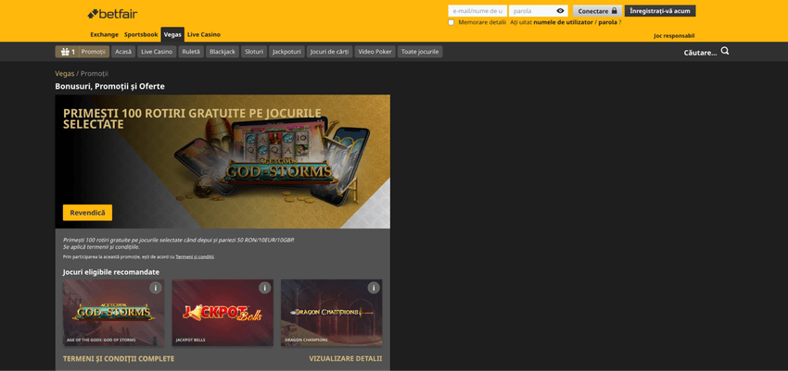Open the search magnifier icon
Viewport: 788px width, 371px height.
725,51
